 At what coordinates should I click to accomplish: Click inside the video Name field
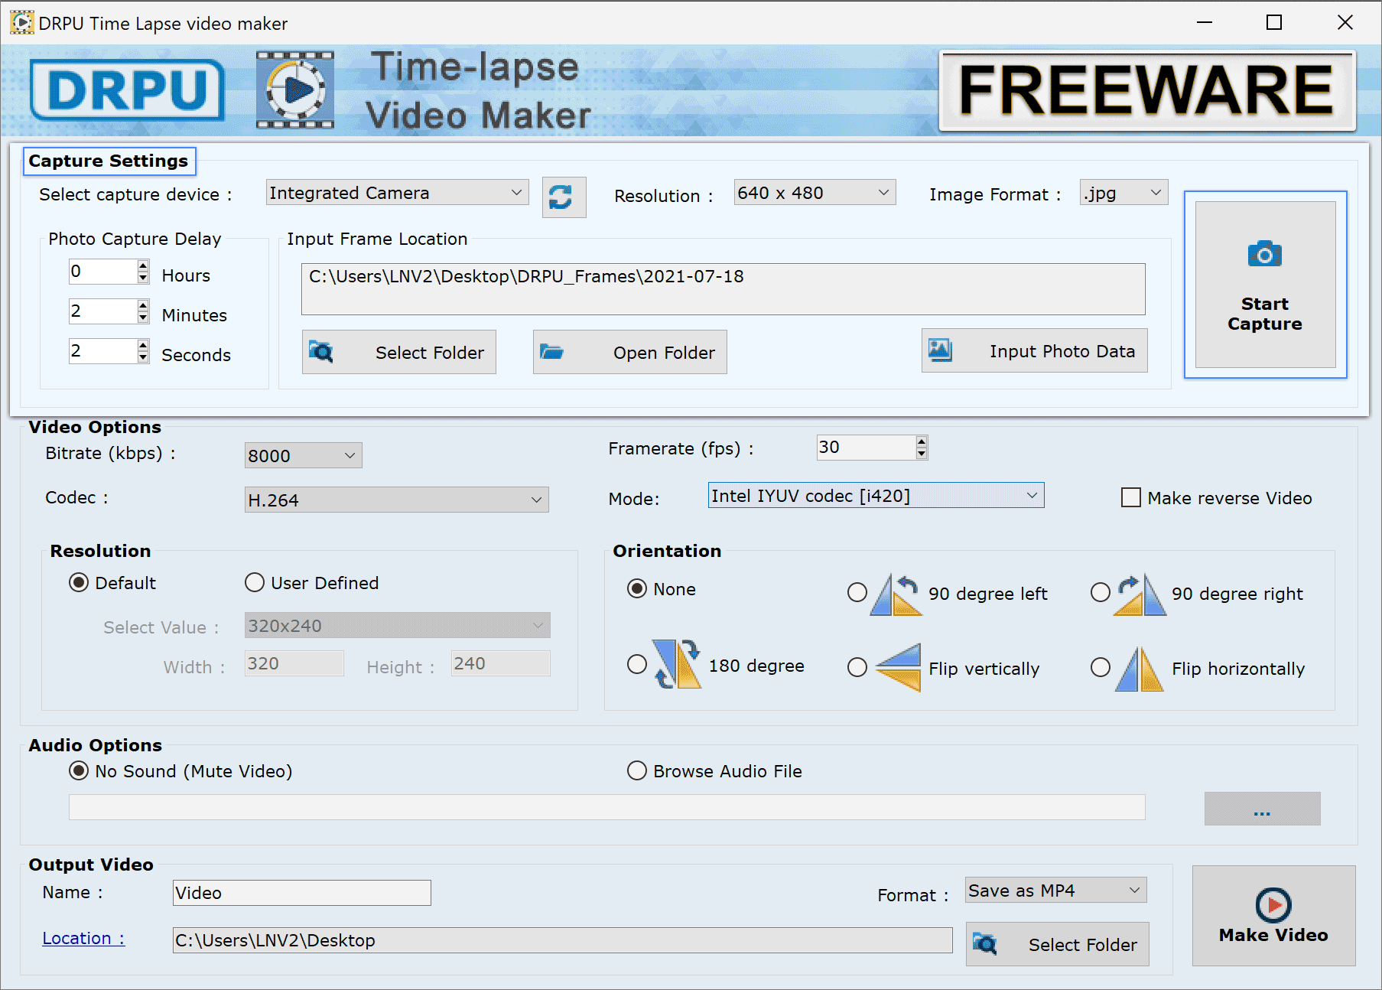coord(301,892)
